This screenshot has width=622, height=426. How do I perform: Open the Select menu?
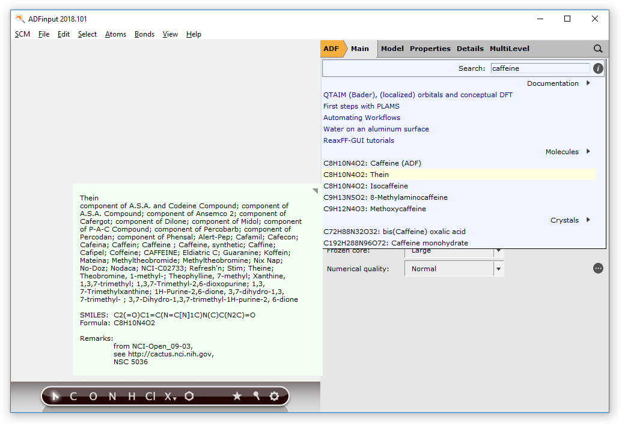click(87, 34)
